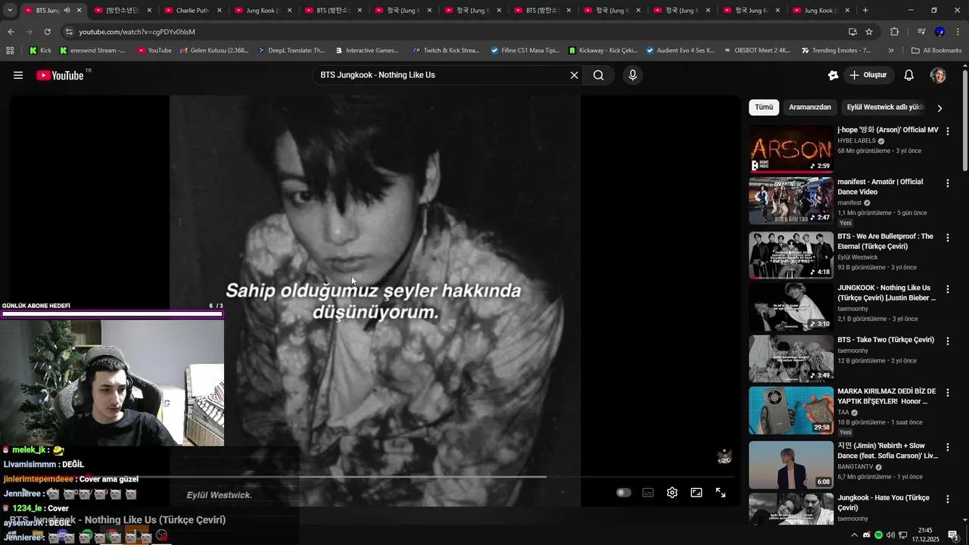Open the YouTube account avatar menu
Viewport: 969px width, 545px height.
pos(938,75)
